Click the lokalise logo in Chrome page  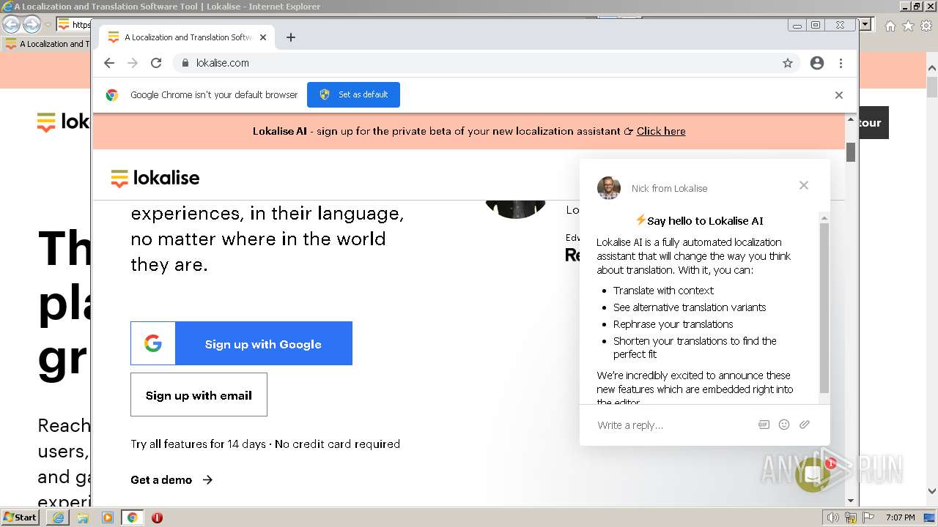pyautogui.click(x=155, y=178)
